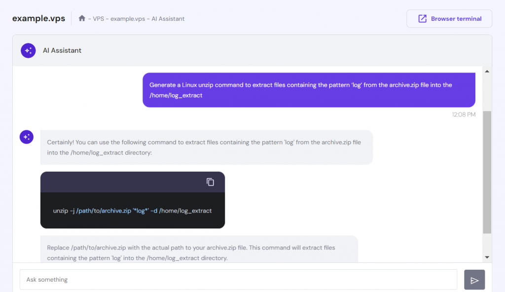505x292 pixels.
Task: Click the AI Assistant header sparkle icon
Action: (28, 50)
